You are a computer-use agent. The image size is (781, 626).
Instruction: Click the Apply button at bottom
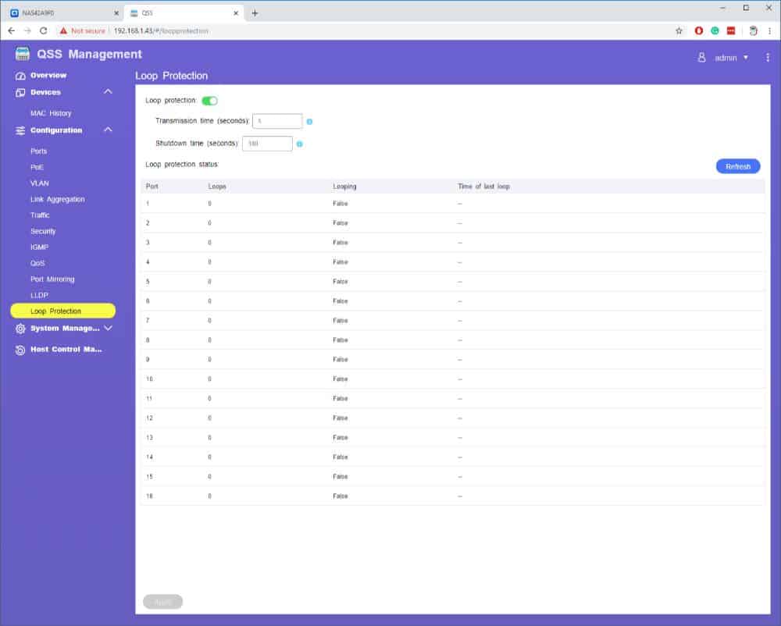[162, 602]
